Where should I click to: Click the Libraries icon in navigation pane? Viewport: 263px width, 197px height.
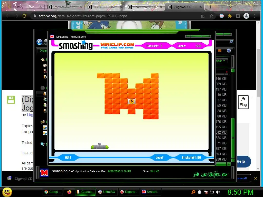point(43,88)
